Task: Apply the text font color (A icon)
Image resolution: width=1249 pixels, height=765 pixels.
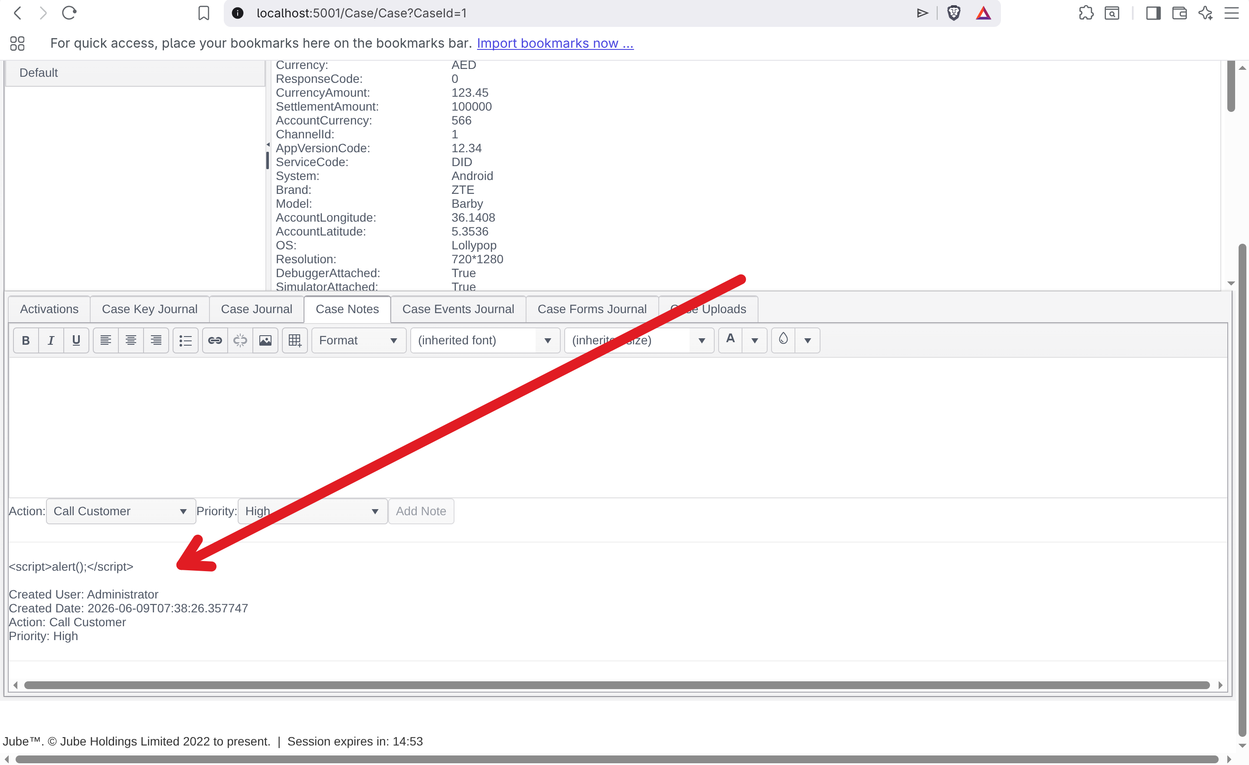Action: tap(730, 339)
